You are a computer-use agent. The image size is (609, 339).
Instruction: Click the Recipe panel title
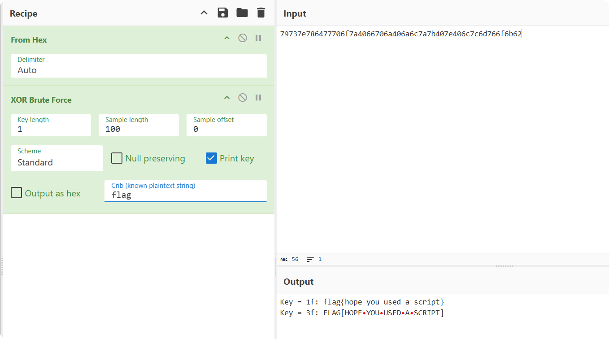23,13
